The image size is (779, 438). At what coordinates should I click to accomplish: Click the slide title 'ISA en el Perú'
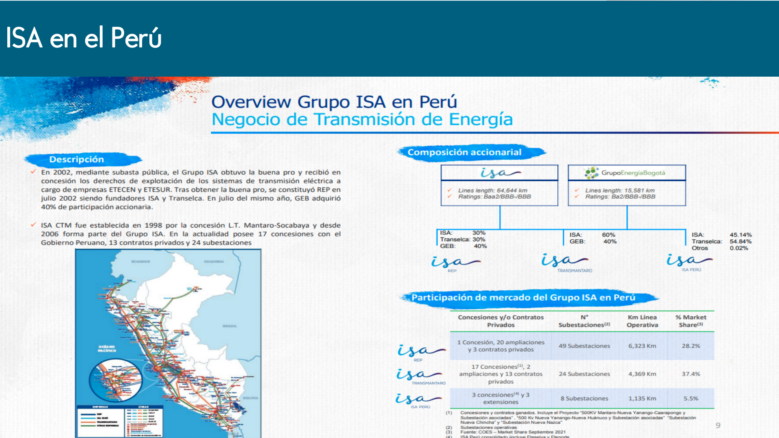pos(84,38)
